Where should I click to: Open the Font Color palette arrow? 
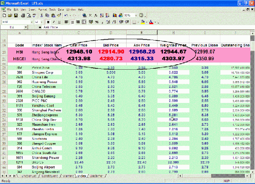click(155, 22)
